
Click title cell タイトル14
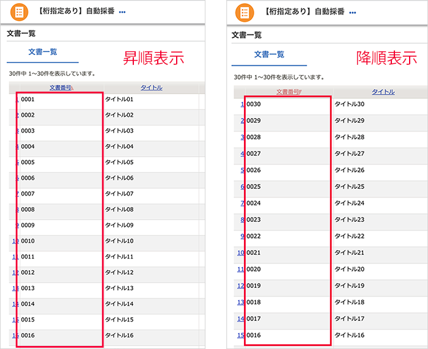click(119, 304)
